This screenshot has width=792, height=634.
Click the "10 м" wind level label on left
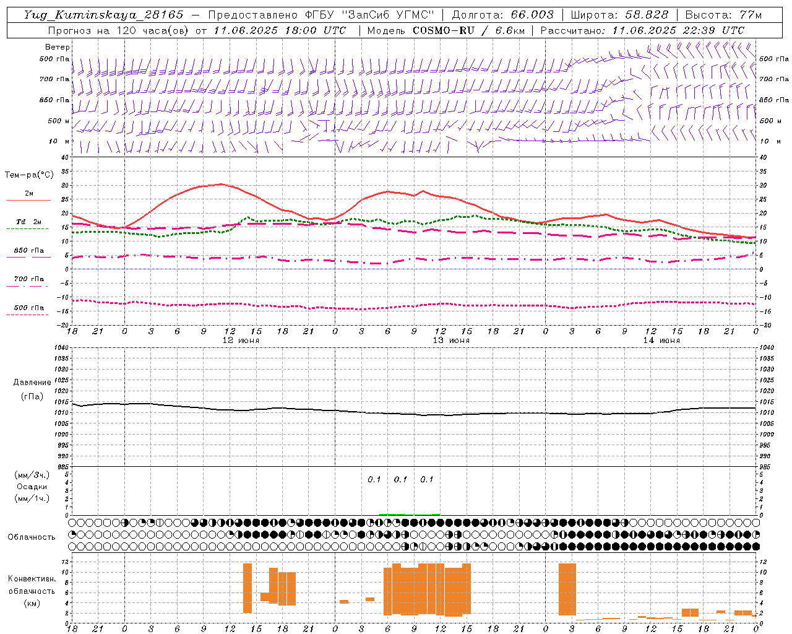click(x=58, y=141)
